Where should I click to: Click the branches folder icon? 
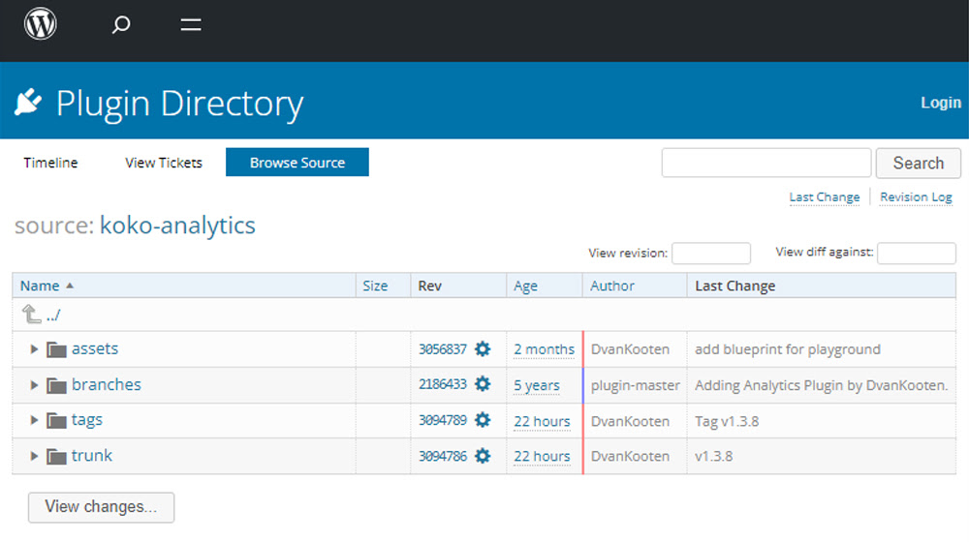click(x=56, y=385)
